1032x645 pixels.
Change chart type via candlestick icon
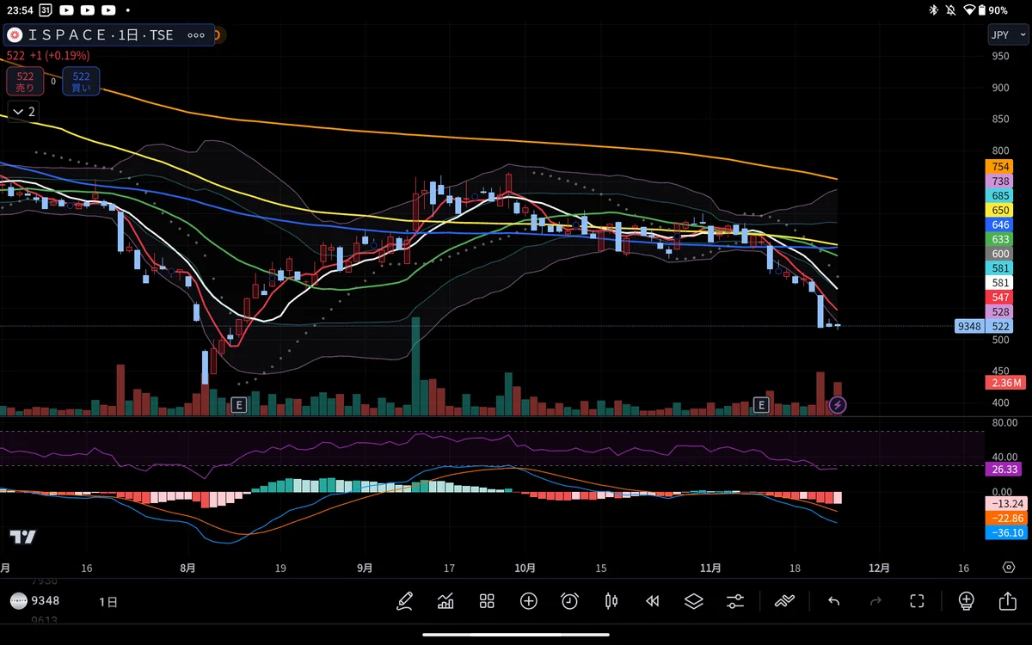click(x=611, y=601)
